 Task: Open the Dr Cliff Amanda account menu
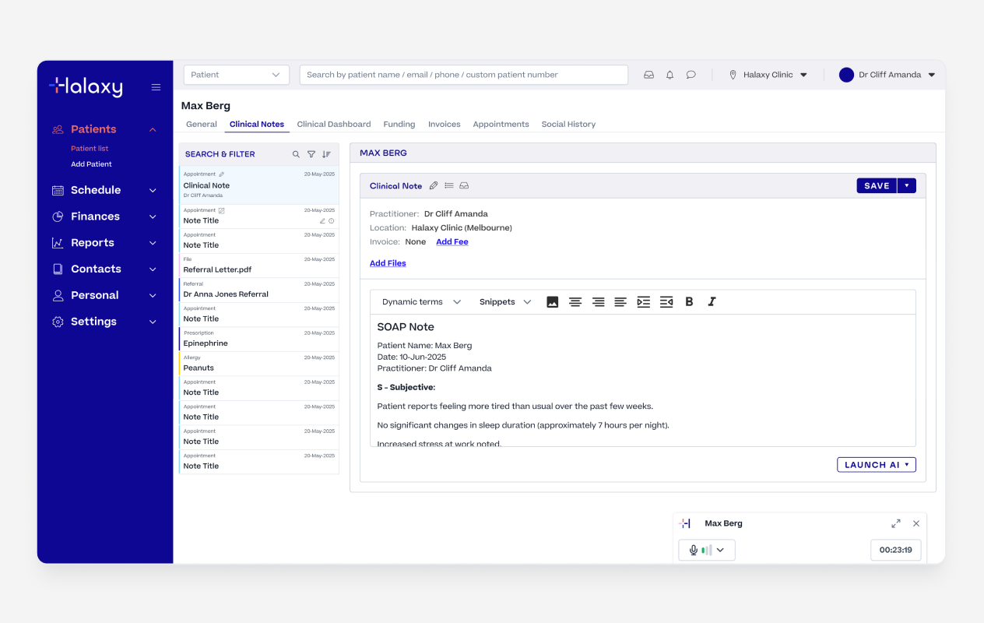click(887, 75)
